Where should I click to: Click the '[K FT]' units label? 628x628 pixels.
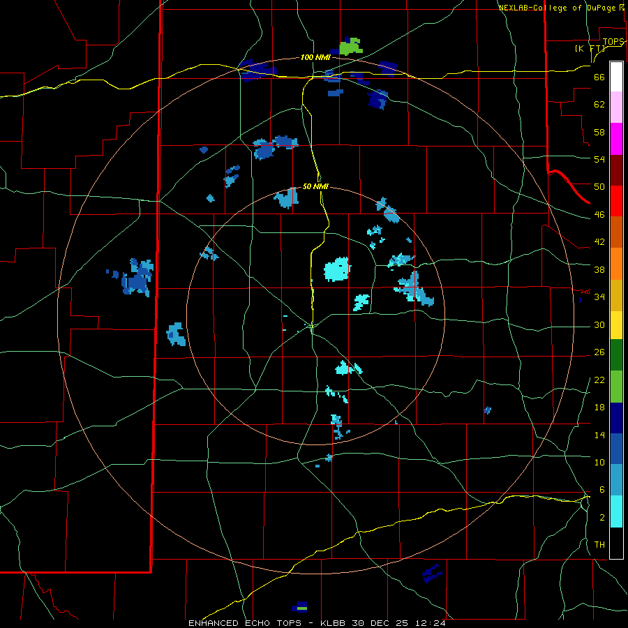[x=590, y=48]
